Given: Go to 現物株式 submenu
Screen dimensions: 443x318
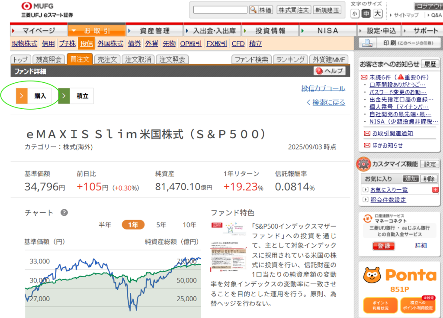Looking at the screenshot, I should 24,44.
